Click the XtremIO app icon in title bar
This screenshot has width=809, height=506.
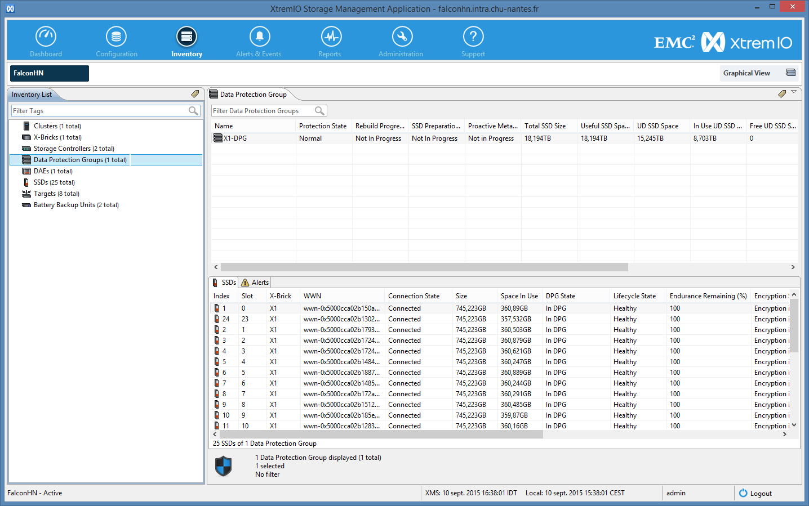[x=10, y=8]
